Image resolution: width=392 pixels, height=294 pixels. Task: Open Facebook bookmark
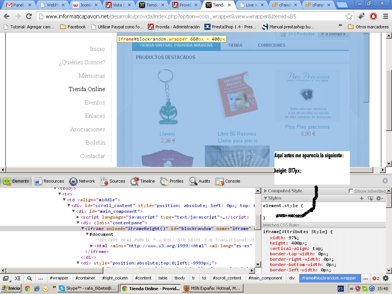73,27
